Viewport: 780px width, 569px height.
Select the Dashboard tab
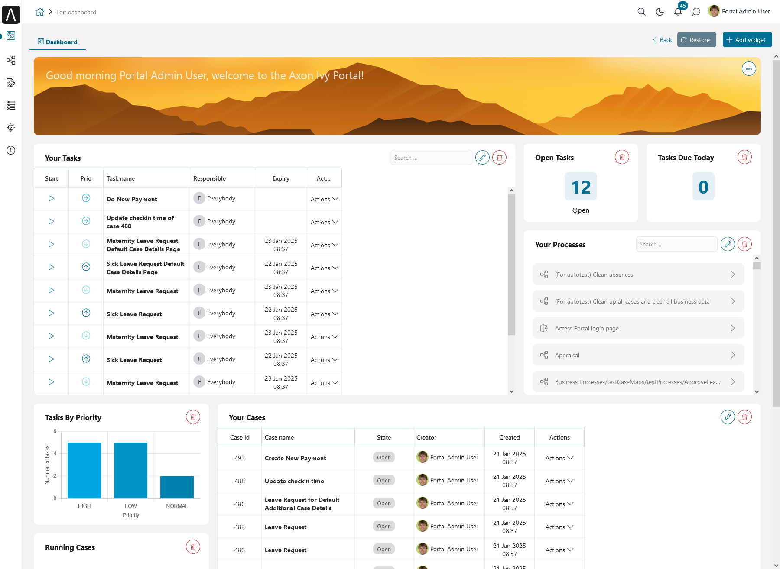(x=58, y=42)
